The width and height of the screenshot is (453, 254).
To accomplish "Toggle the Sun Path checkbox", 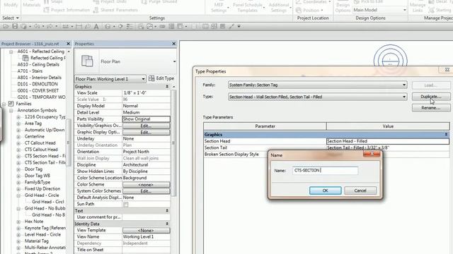I will [x=126, y=204].
